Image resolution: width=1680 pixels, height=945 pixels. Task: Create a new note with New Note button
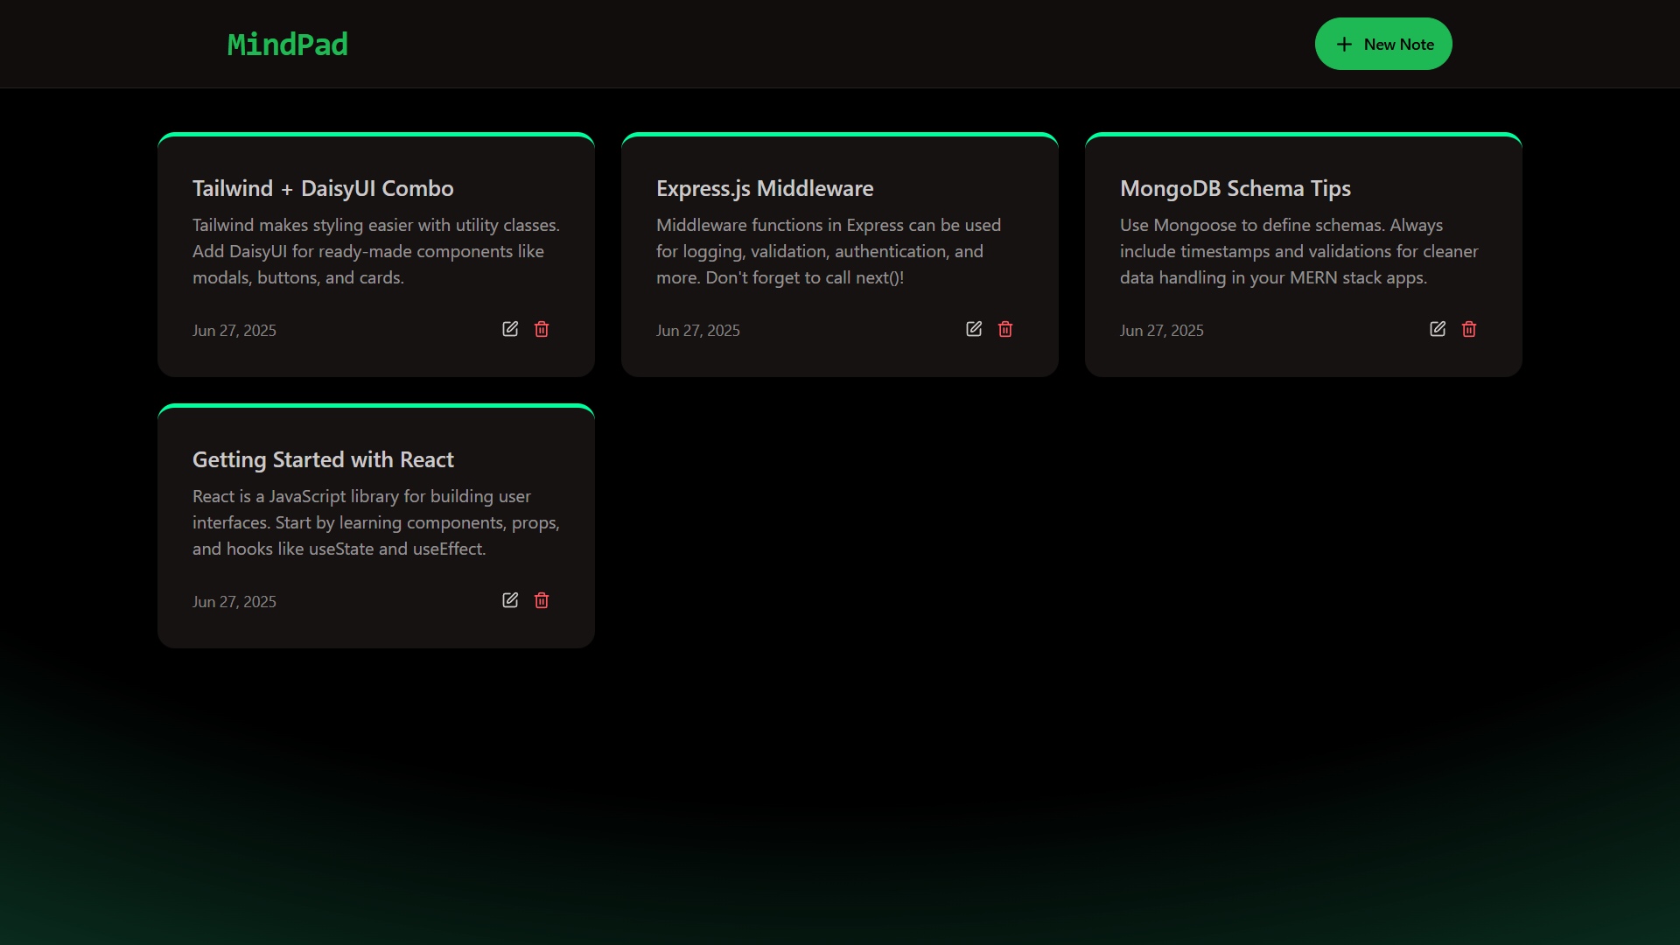pyautogui.click(x=1383, y=44)
